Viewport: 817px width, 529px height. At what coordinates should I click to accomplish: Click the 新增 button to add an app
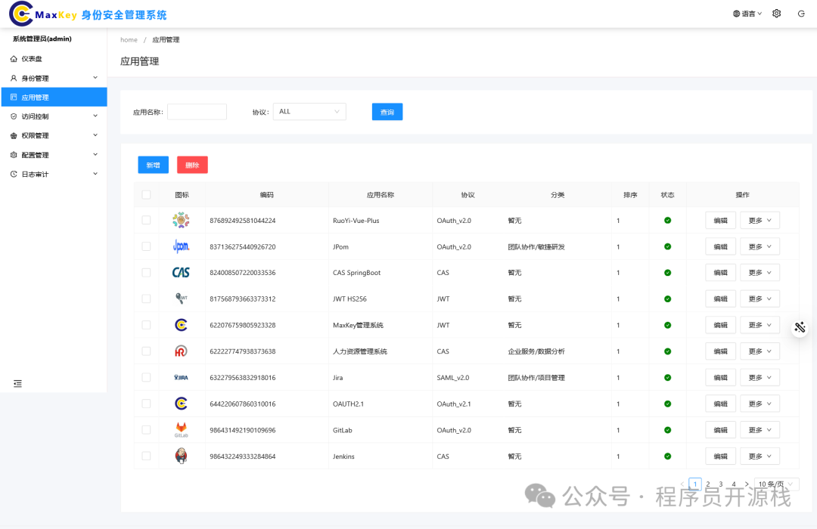click(153, 164)
